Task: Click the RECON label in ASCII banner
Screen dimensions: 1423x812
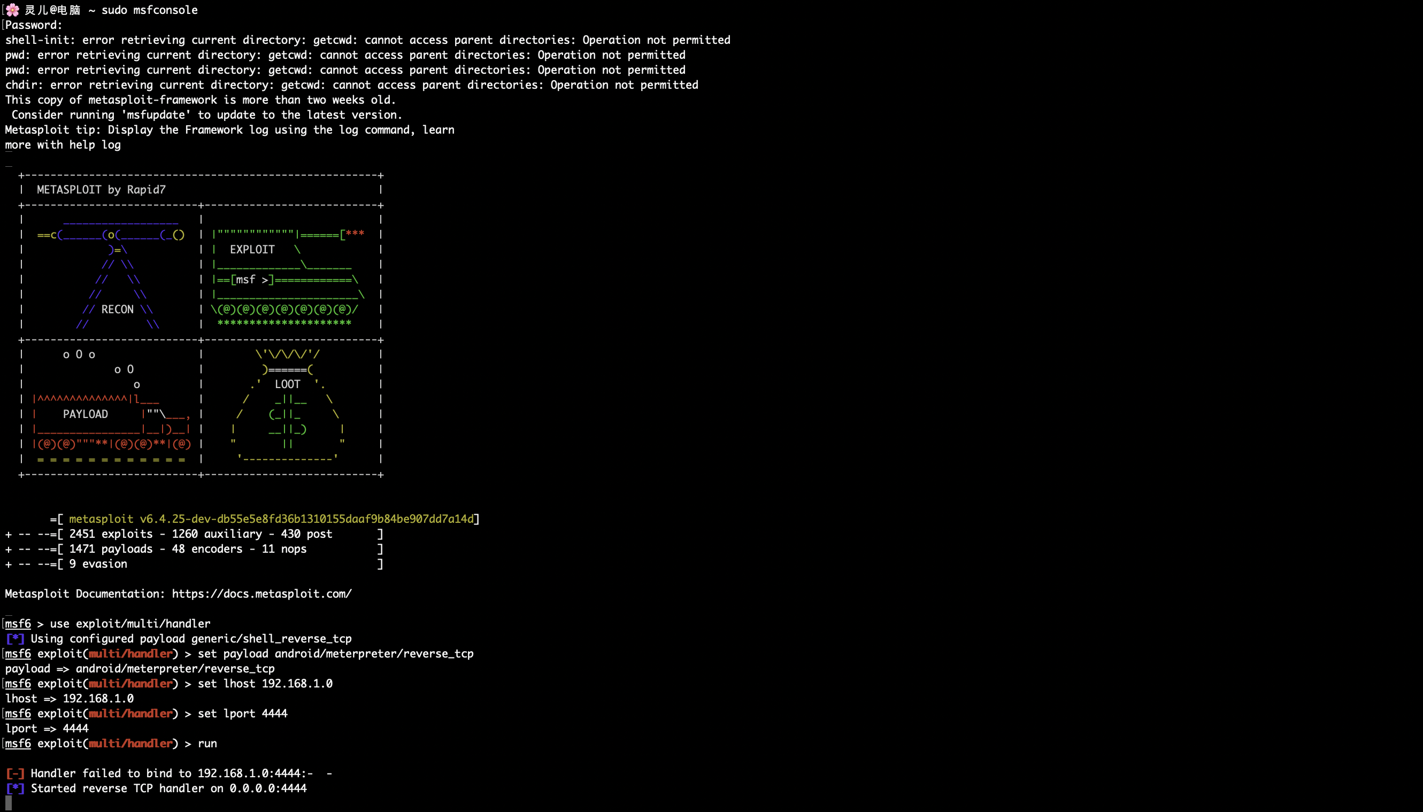Action: click(x=117, y=309)
